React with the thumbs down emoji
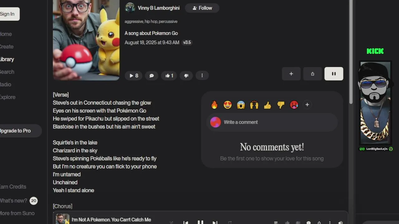Viewport: 399px width, 224px height. point(281,105)
